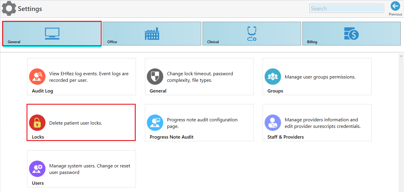Open the Progress Note Audit title
The height and width of the screenshot is (193, 404).
(171, 137)
